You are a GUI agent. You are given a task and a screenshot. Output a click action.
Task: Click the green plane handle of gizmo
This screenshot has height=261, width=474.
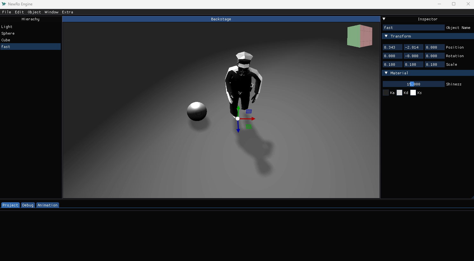[x=249, y=127]
